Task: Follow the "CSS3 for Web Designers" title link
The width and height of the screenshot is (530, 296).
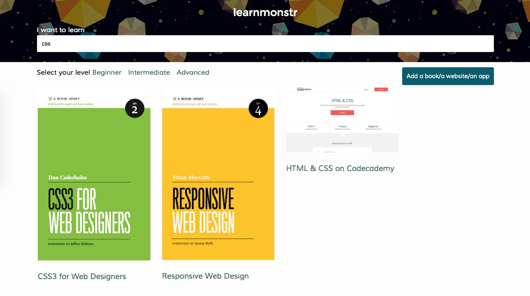Action: point(82,276)
